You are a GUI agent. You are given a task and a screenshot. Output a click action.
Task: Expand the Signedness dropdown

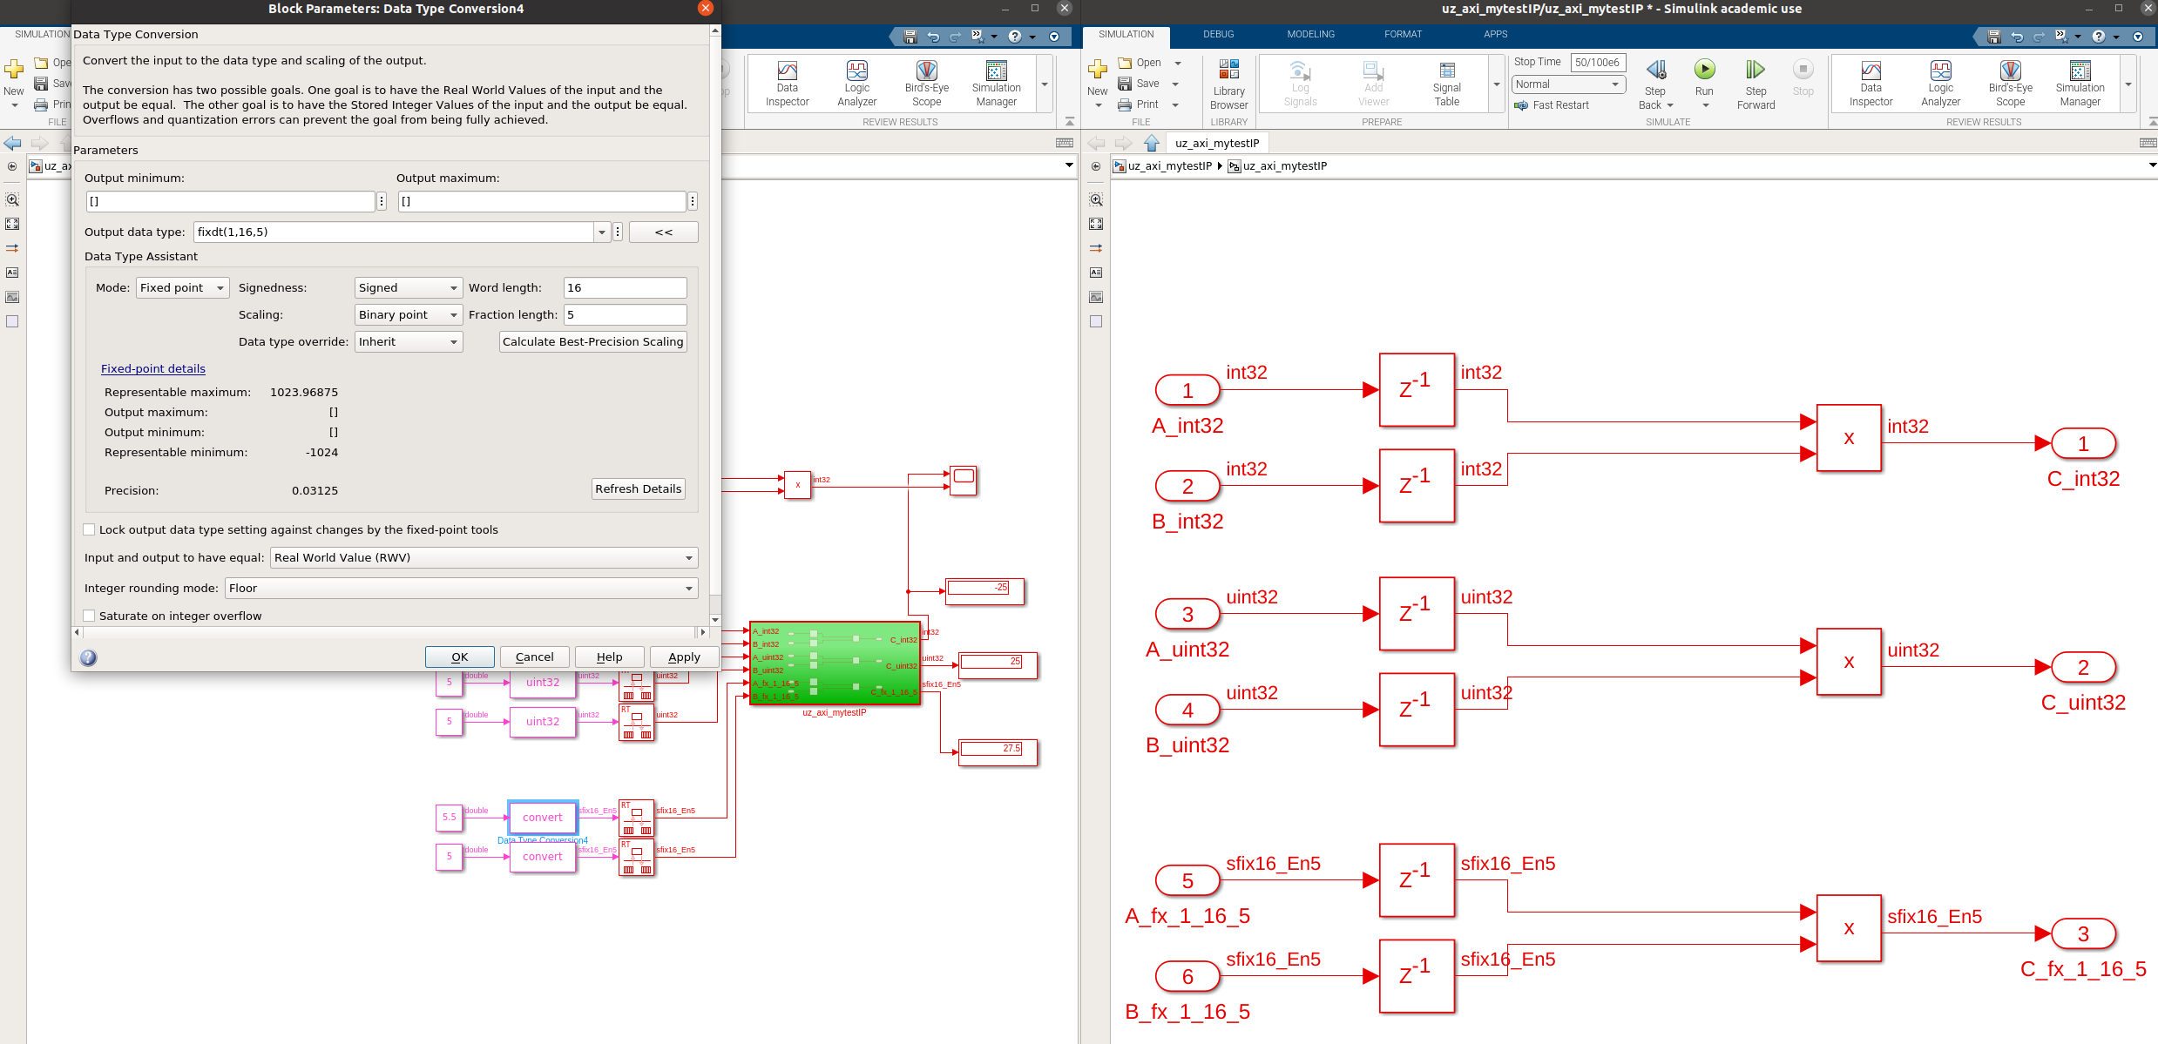click(x=408, y=288)
